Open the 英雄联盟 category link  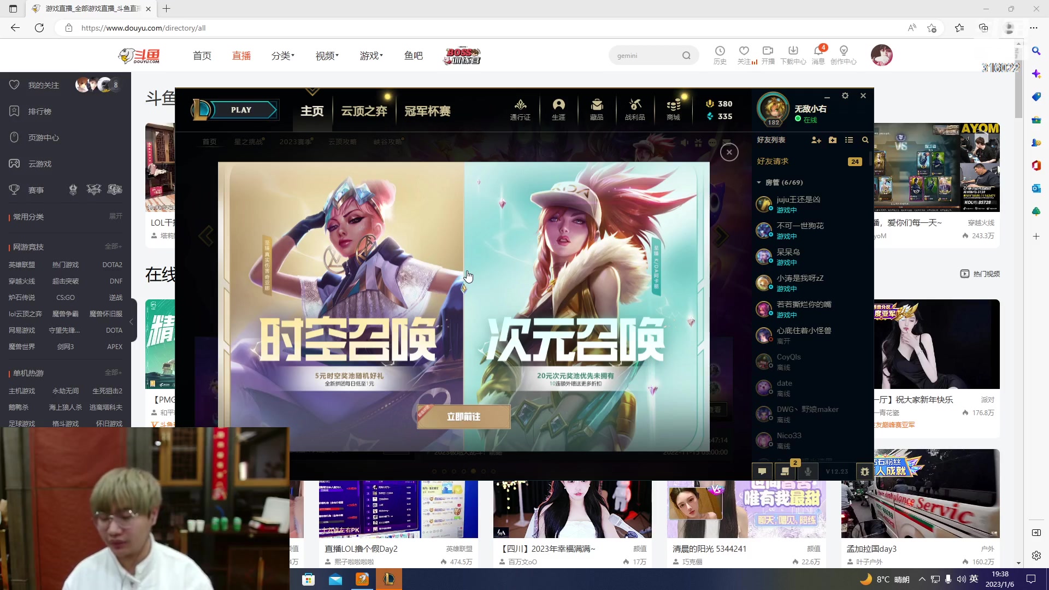tap(22, 265)
